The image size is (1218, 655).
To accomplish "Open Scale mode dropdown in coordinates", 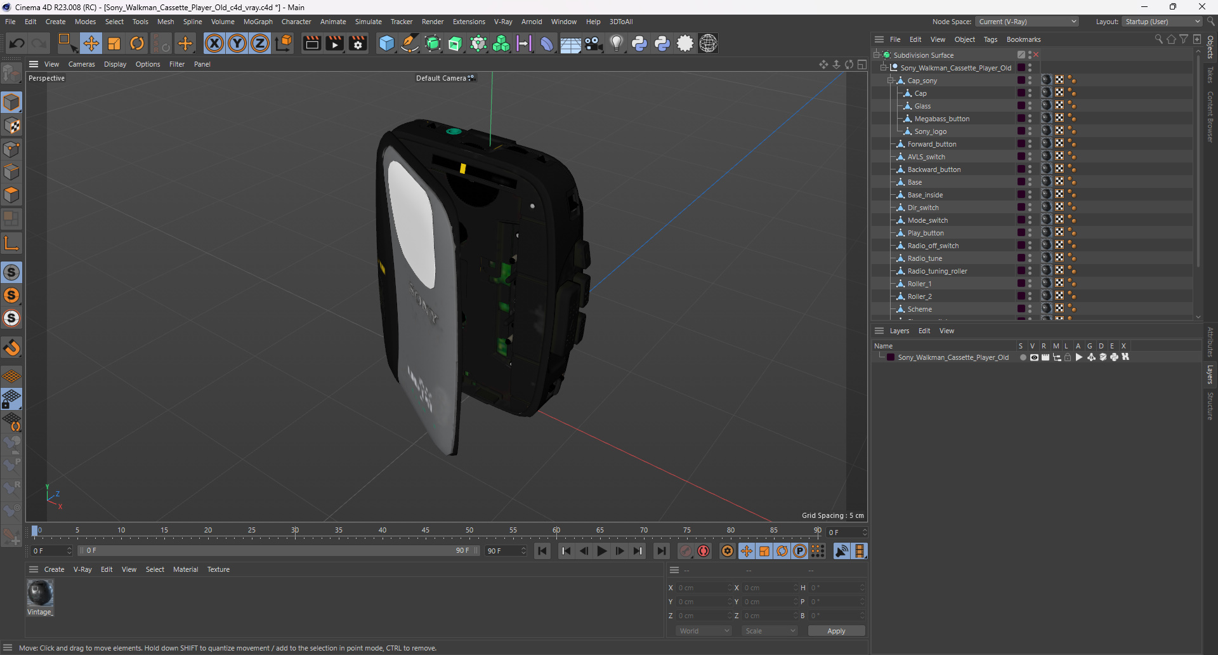I will pos(770,631).
